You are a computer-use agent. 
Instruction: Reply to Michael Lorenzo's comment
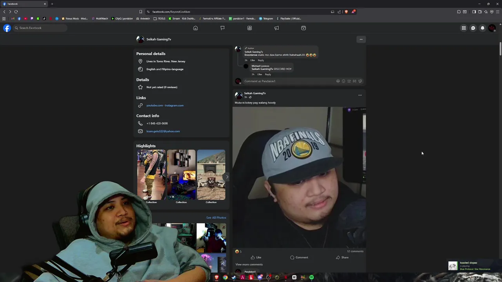(x=268, y=74)
